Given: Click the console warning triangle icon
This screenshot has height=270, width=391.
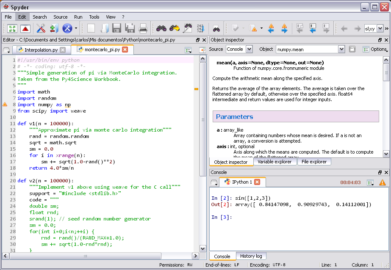Looking at the screenshot, I should click(382, 182).
